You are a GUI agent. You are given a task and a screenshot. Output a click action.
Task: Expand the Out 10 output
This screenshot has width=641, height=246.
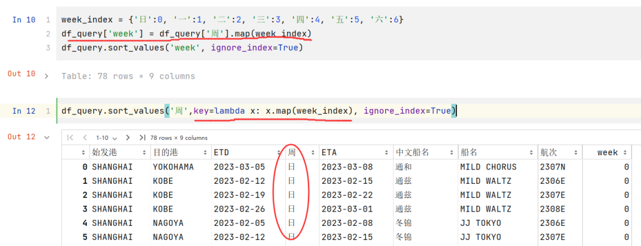point(46,76)
